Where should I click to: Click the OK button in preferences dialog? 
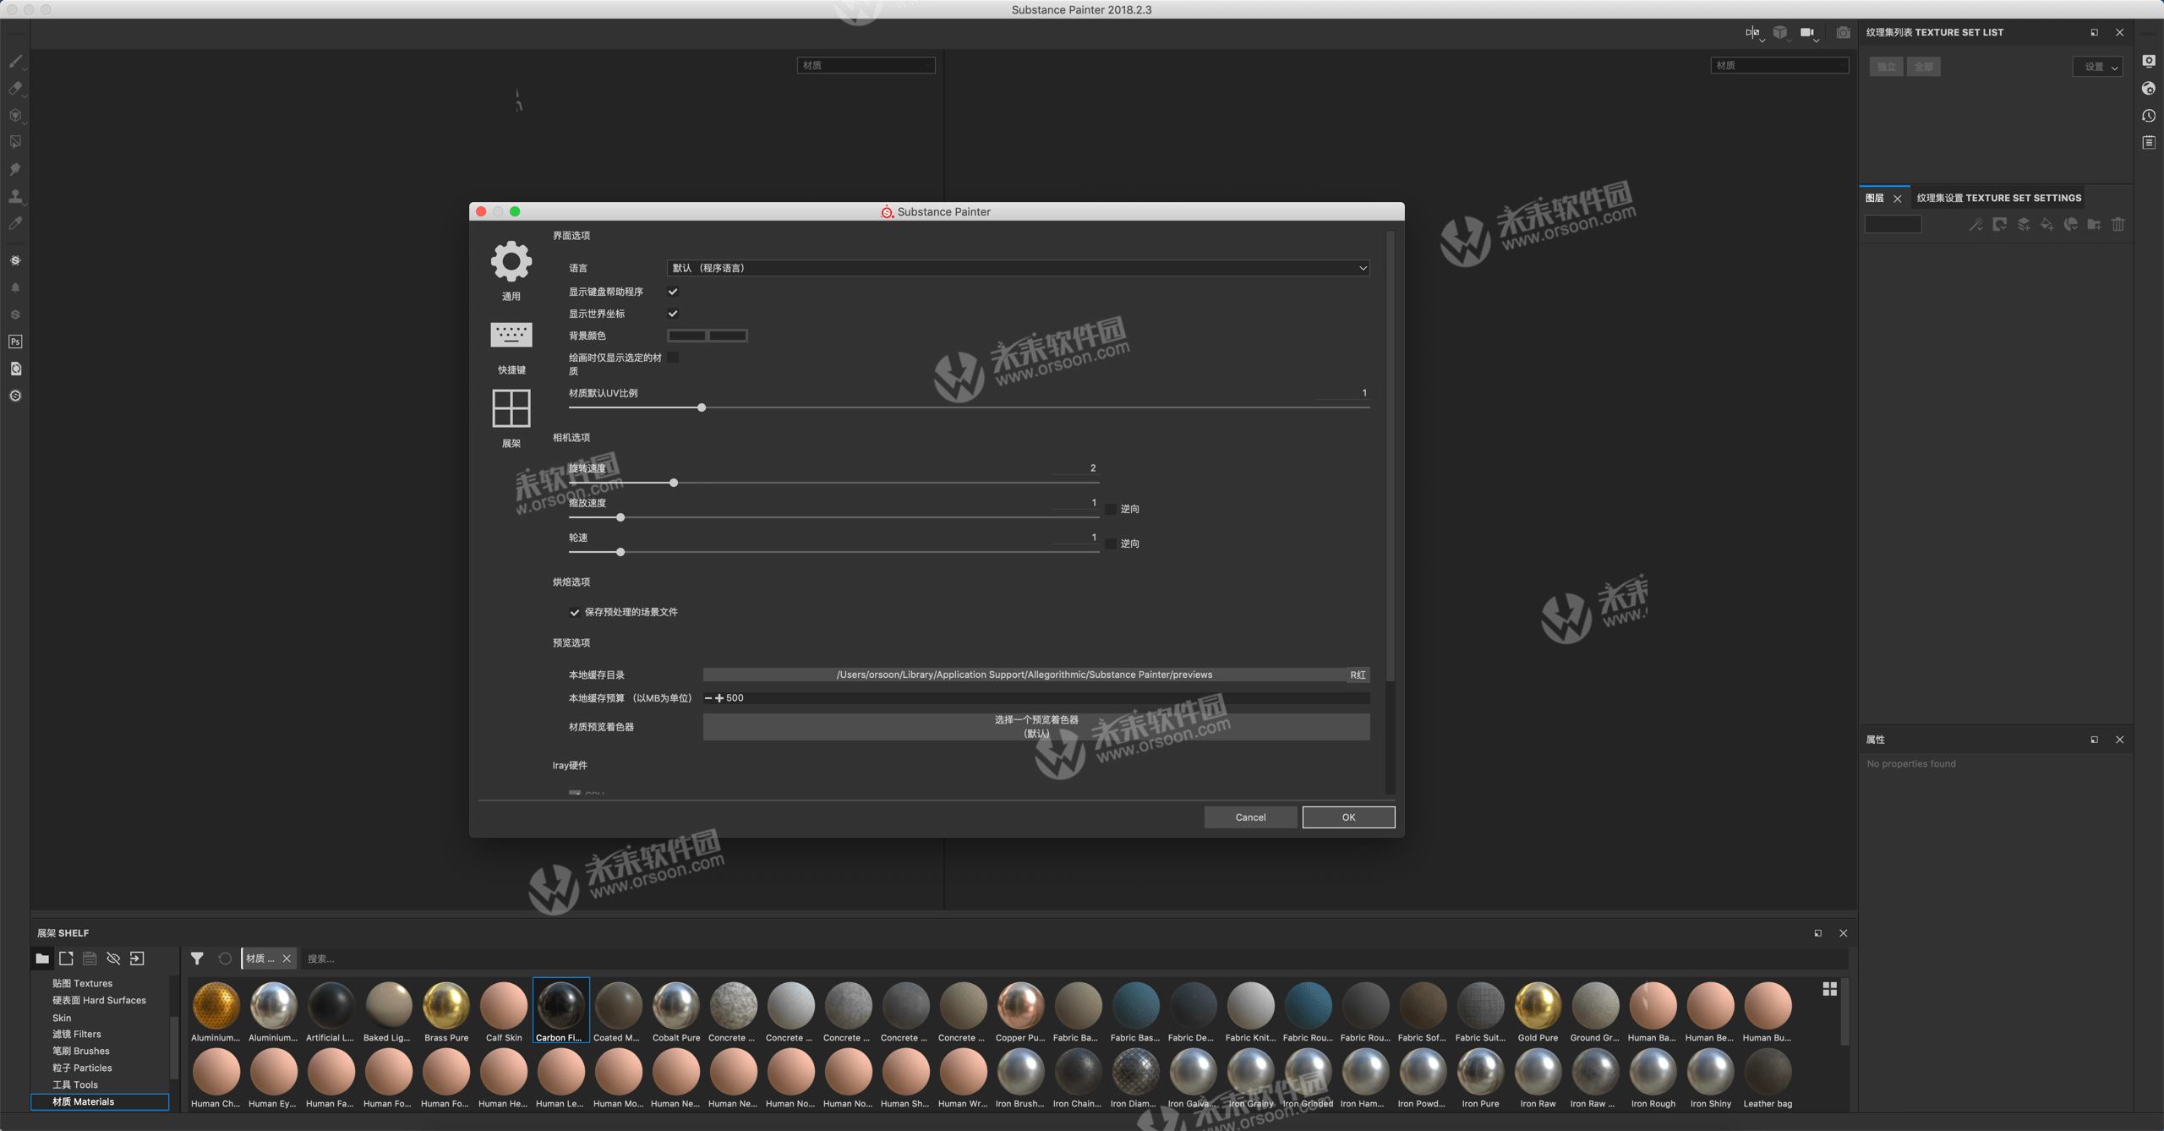1348,817
